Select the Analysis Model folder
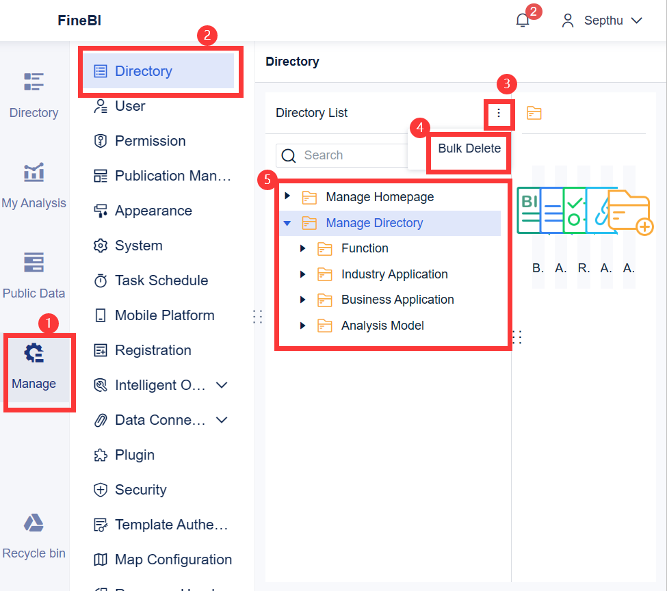Viewport: 667px width, 591px height. tap(382, 326)
